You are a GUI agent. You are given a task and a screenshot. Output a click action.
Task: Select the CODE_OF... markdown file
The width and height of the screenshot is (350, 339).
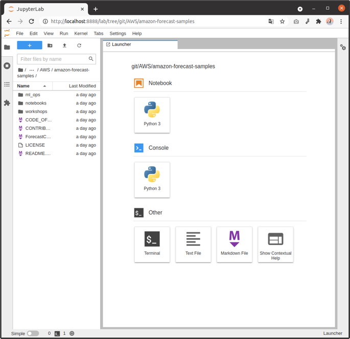pyautogui.click(x=57, y=120)
